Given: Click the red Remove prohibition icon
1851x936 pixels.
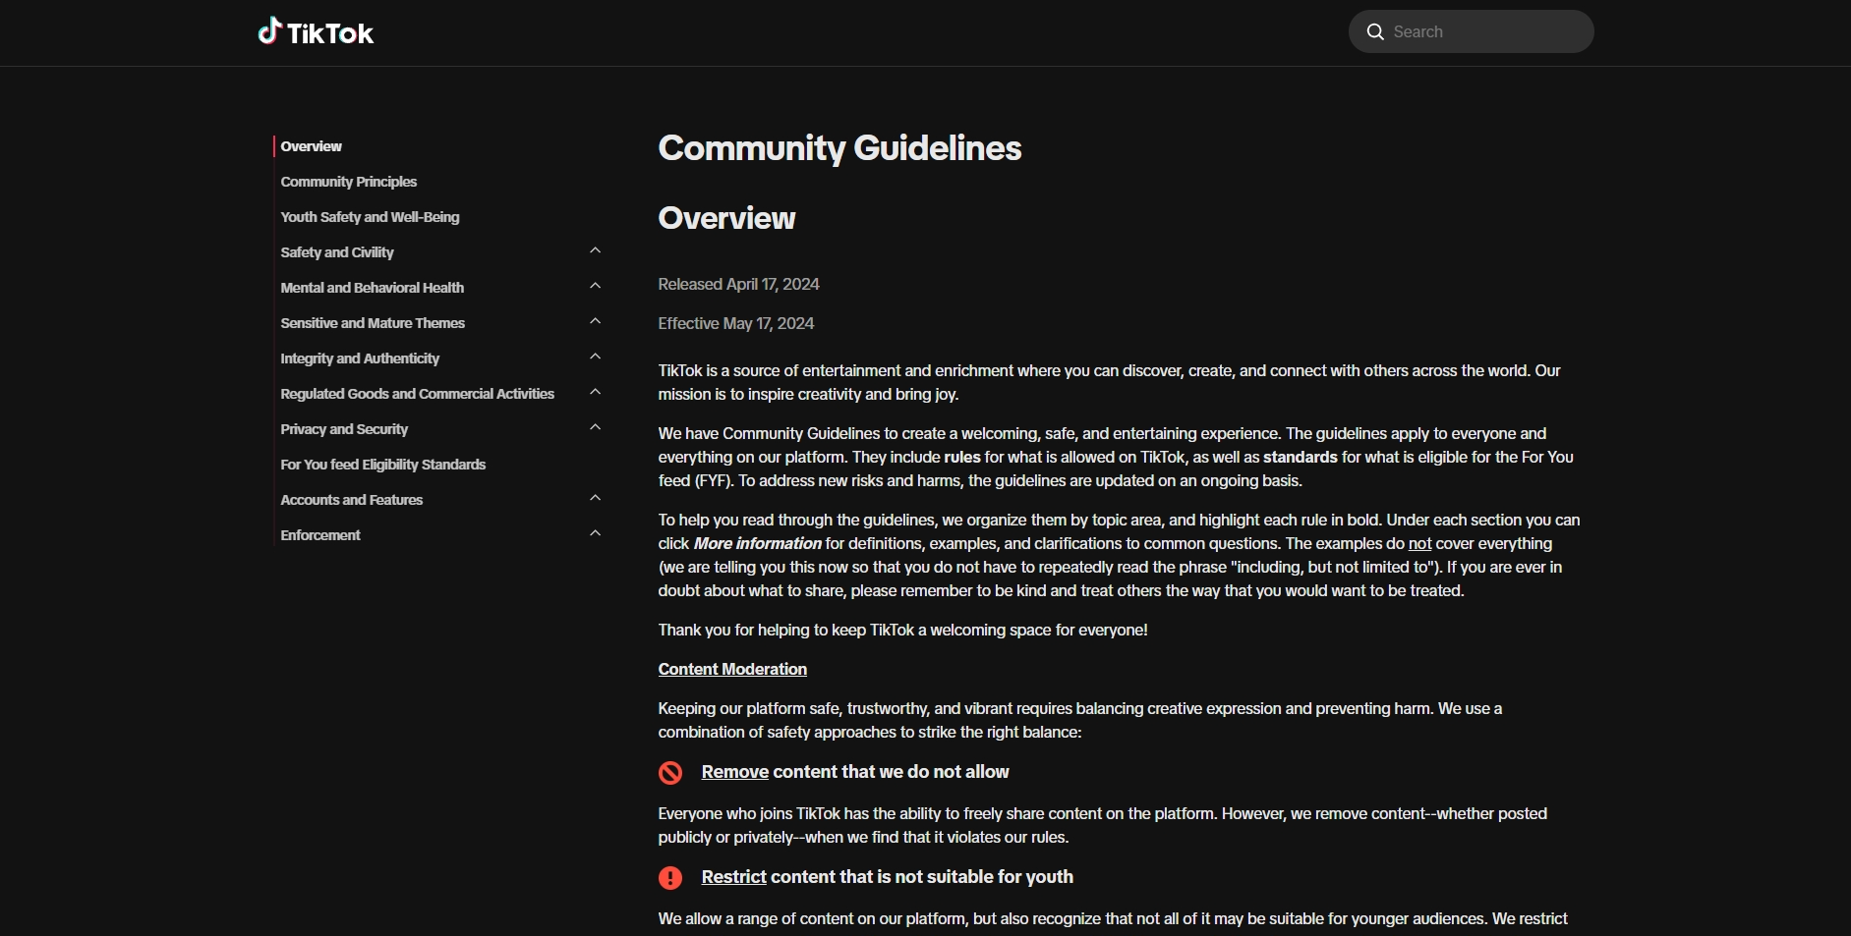Looking at the screenshot, I should coord(670,773).
